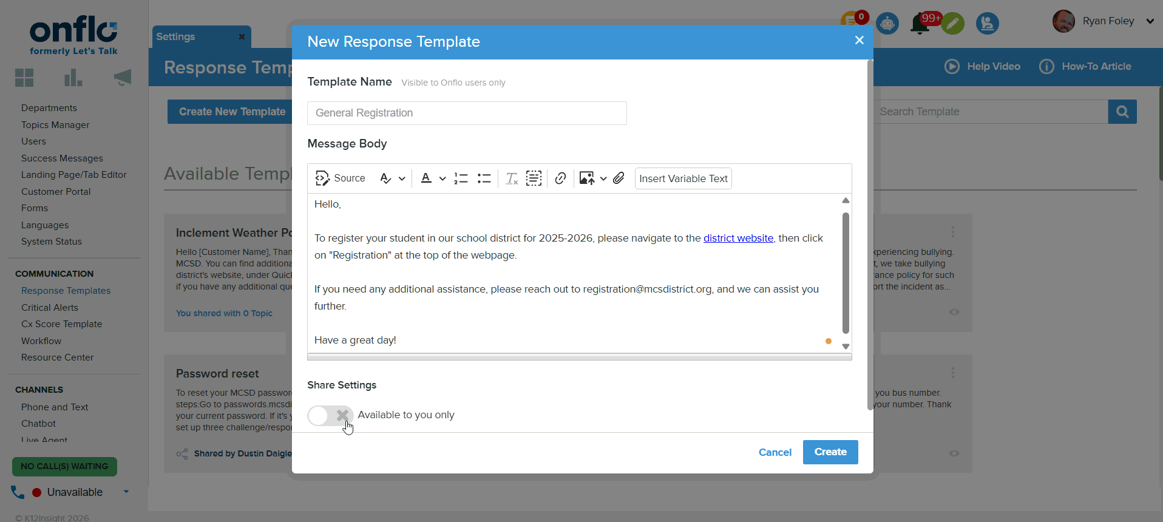1163x522 pixels.
Task: Click the image upload icon
Action: tap(586, 178)
